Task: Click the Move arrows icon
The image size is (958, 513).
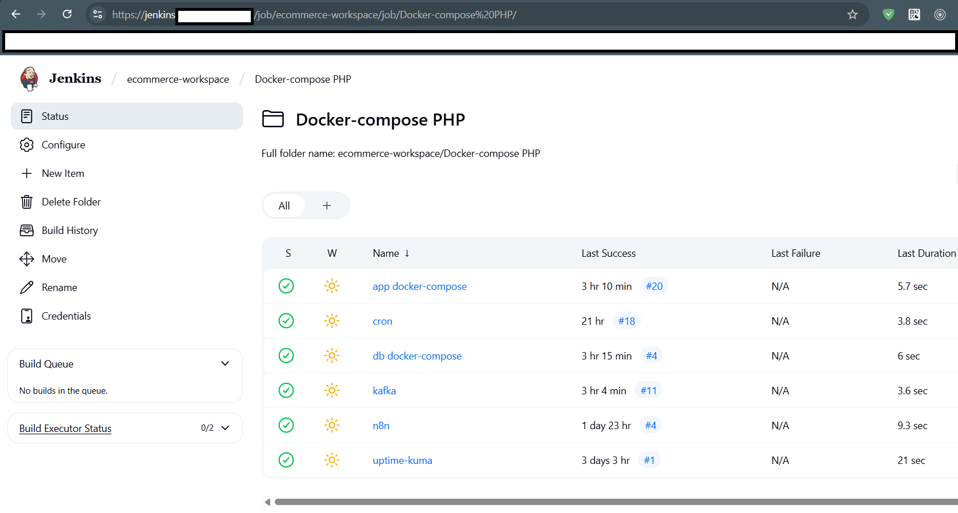Action: point(27,259)
